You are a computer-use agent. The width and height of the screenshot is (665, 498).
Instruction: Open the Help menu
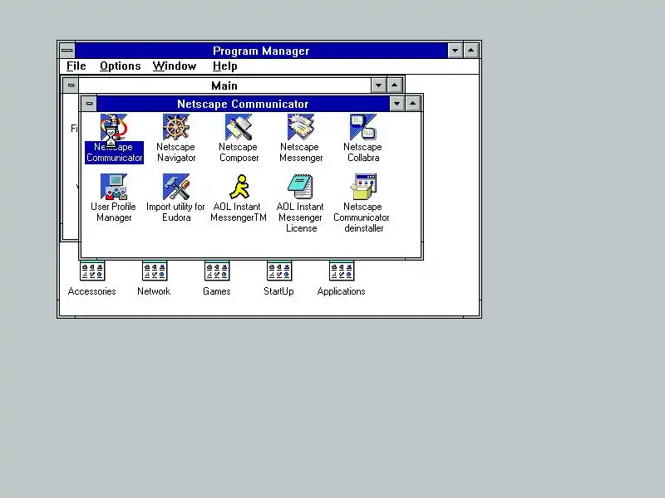(224, 66)
